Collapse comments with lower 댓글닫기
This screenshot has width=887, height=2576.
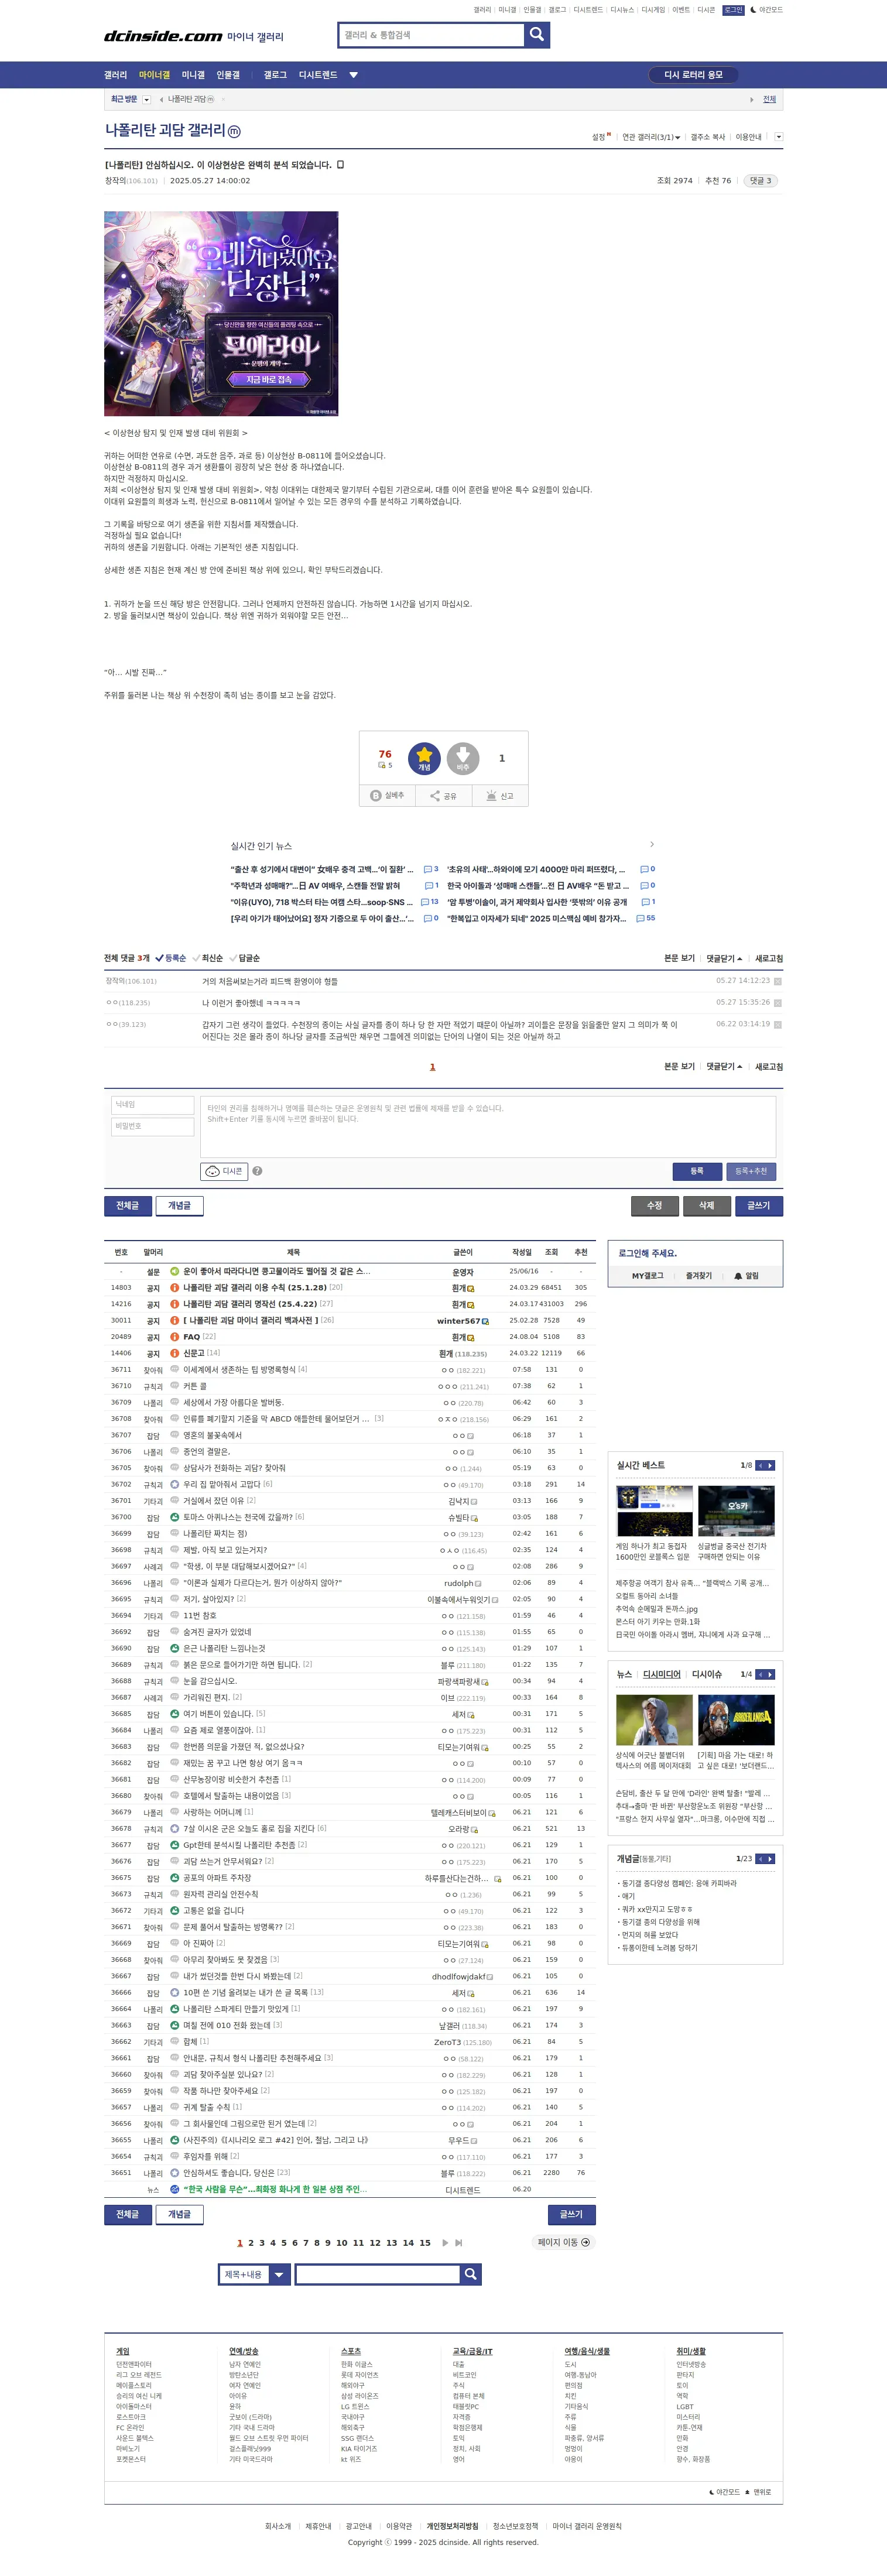click(x=724, y=1067)
